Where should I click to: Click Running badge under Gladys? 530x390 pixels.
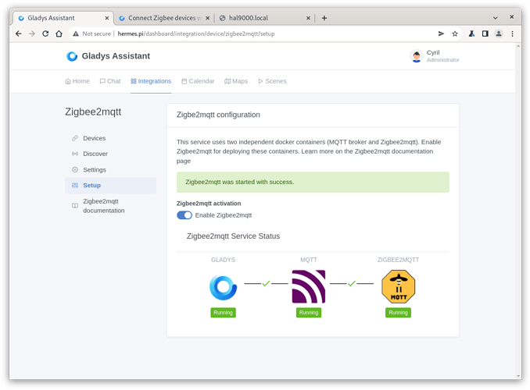(223, 313)
